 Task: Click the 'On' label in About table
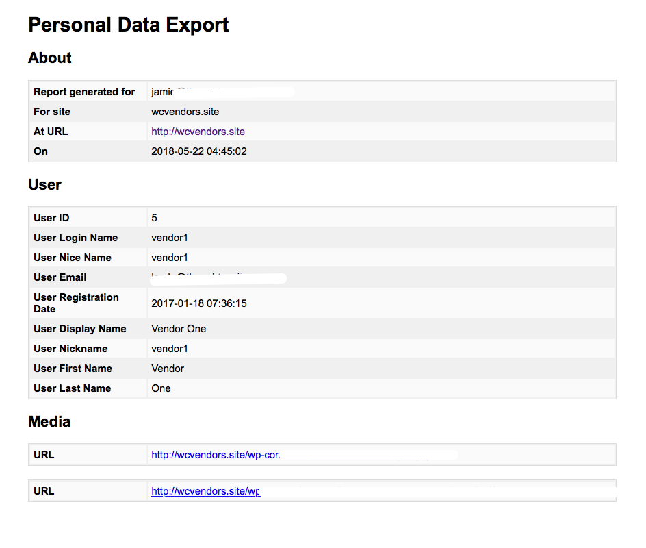[x=40, y=151]
